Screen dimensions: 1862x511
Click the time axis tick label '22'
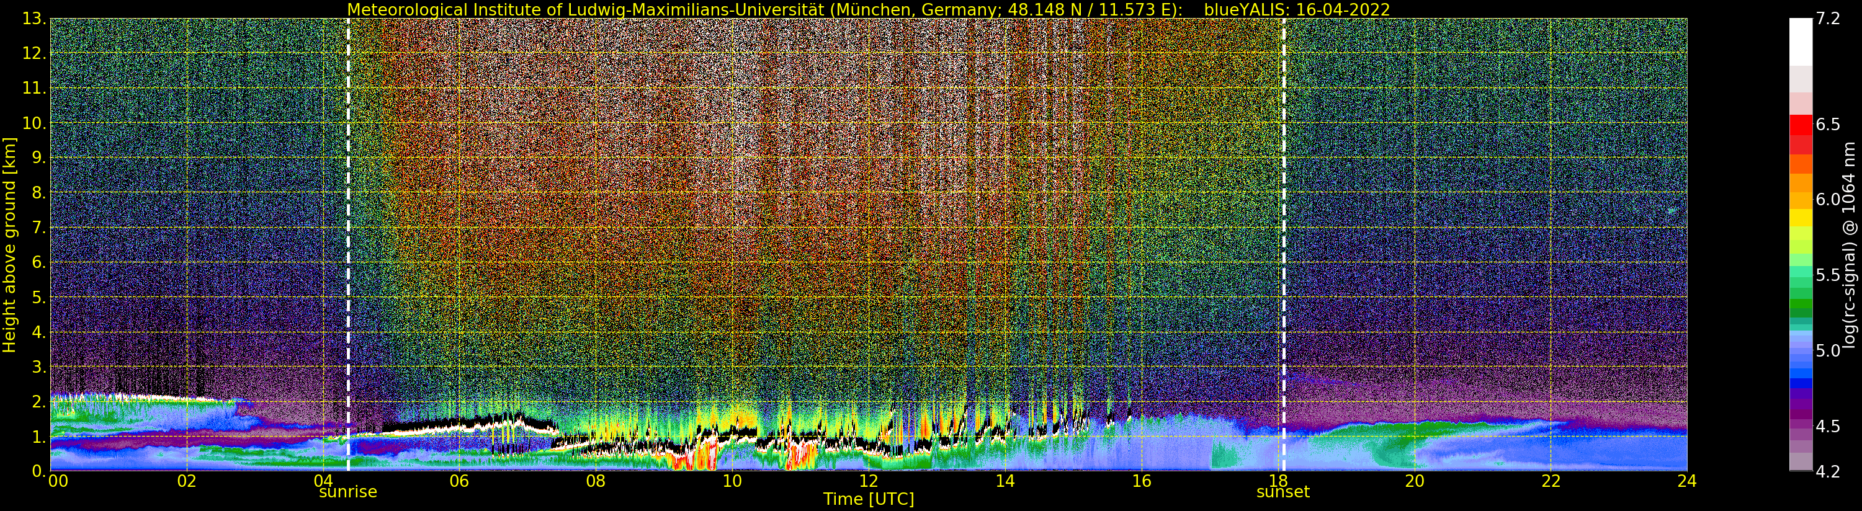(x=1551, y=481)
